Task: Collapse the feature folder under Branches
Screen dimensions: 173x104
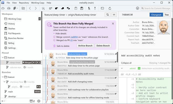Action: (x=3, y=77)
